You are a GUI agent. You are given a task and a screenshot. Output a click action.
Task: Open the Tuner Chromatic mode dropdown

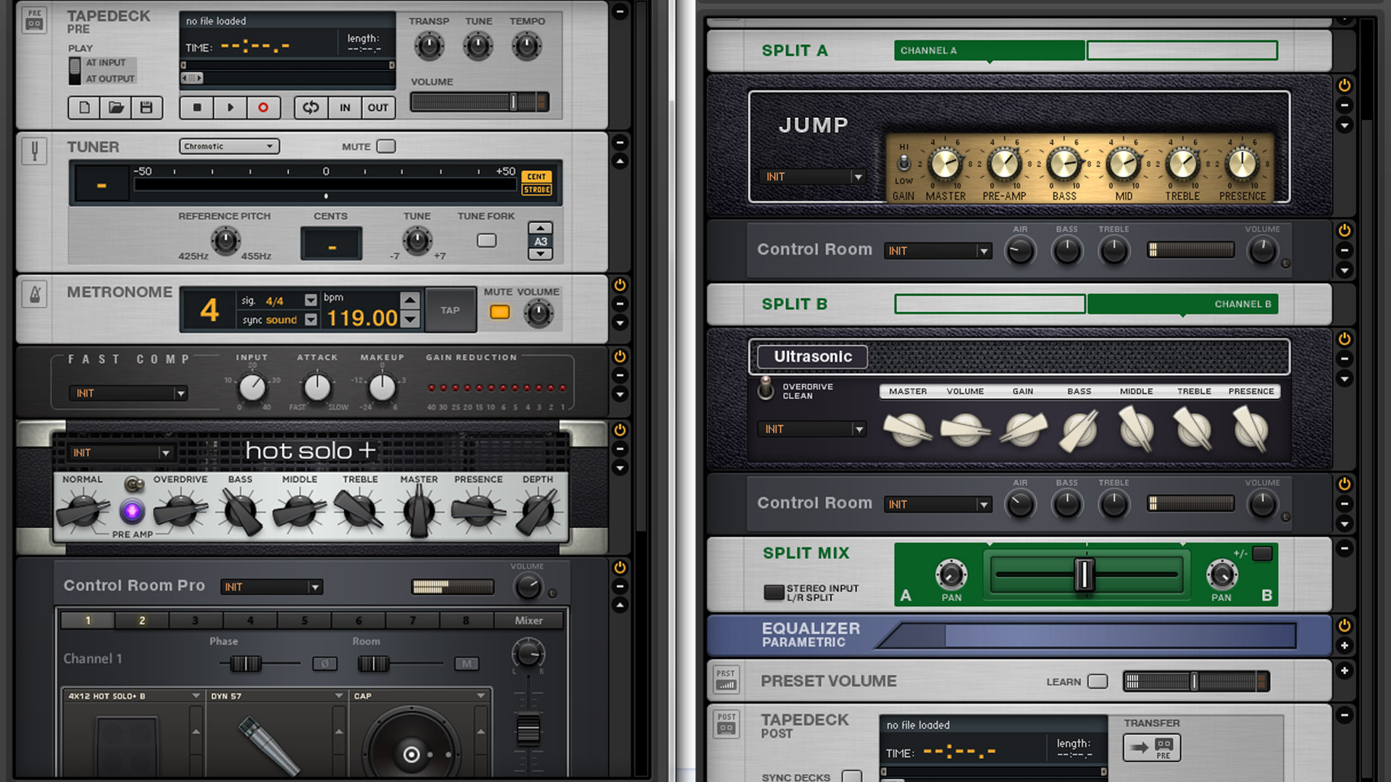tap(229, 146)
